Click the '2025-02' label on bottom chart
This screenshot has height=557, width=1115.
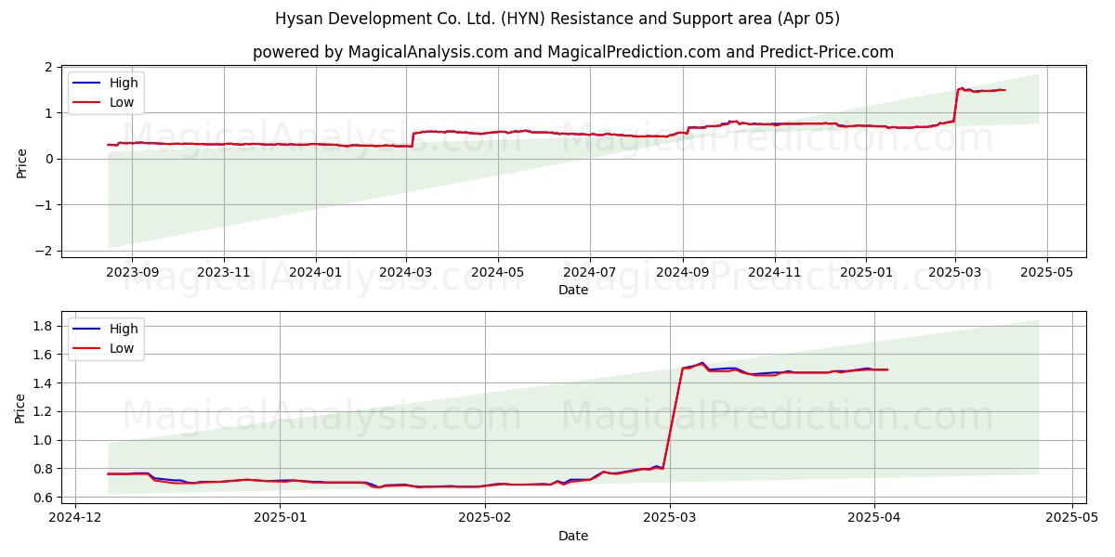pos(486,519)
